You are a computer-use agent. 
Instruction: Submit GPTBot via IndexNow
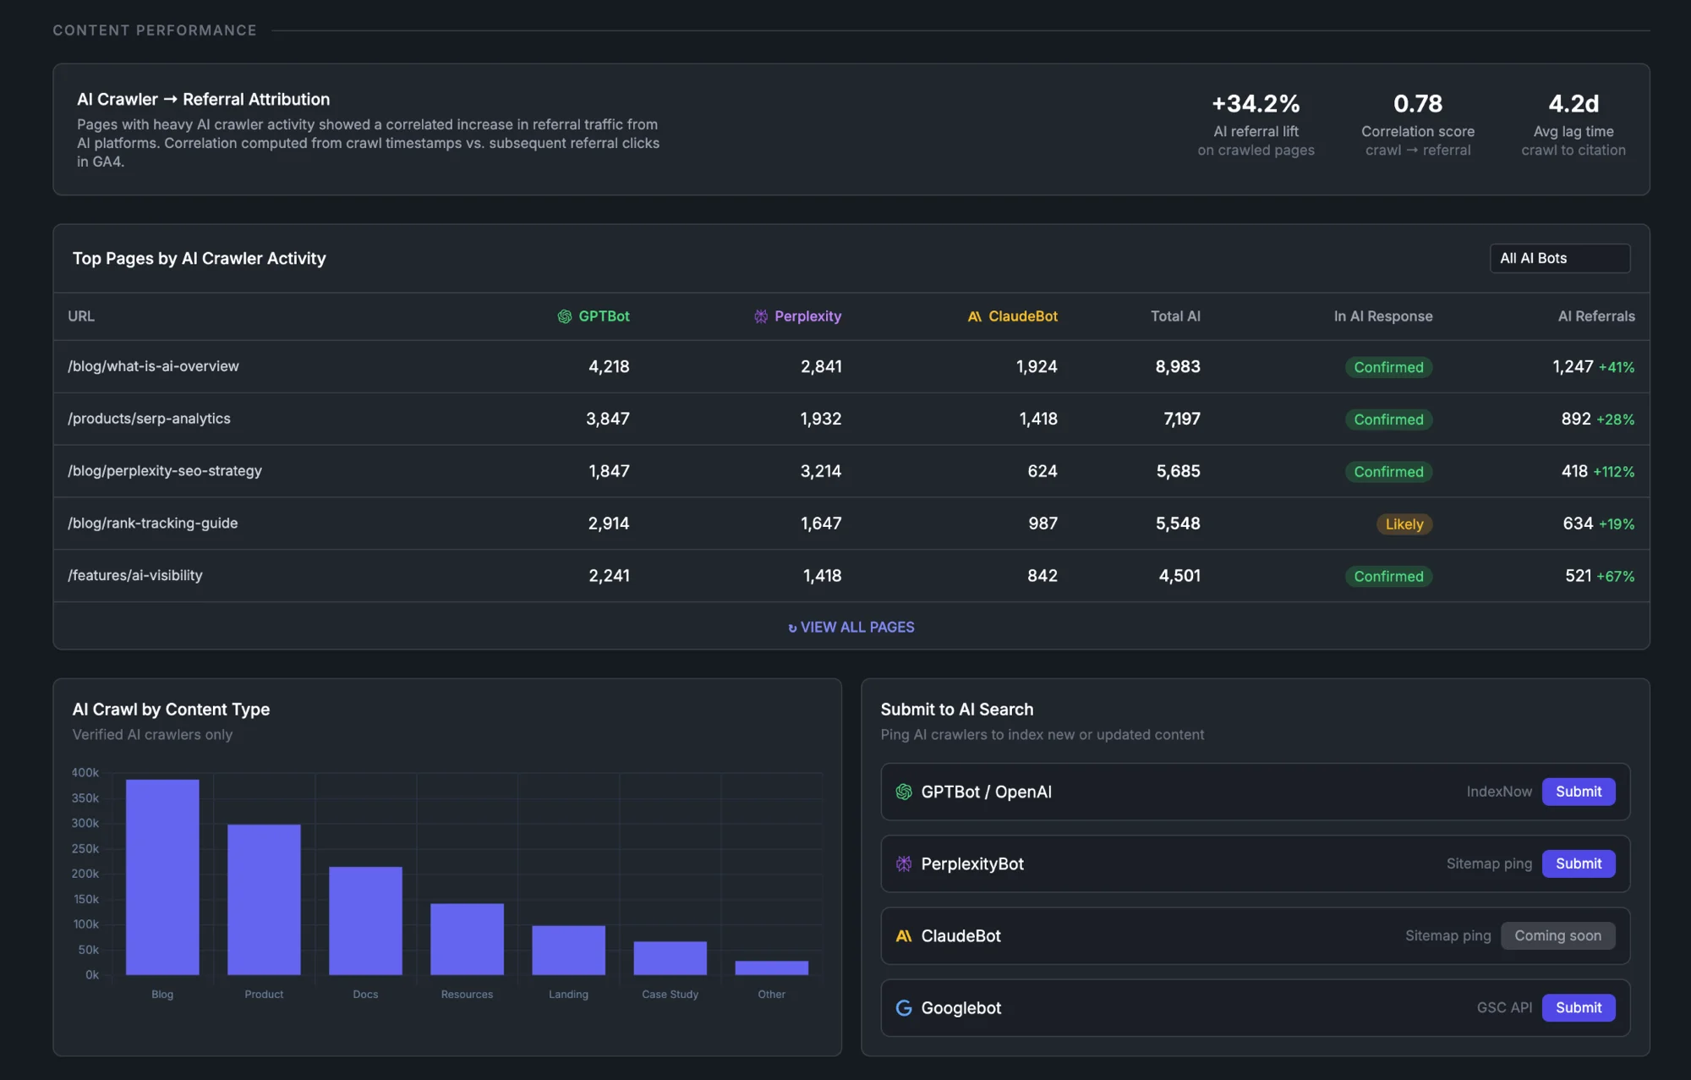click(x=1578, y=792)
